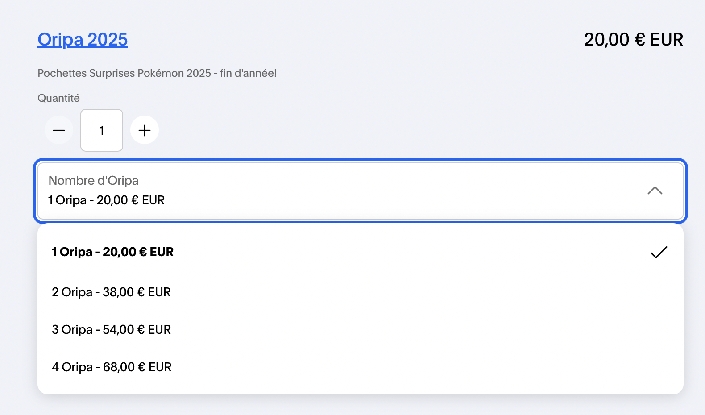Click the 38,00 € EUR price in list
This screenshot has height=415, width=705.
pyautogui.click(x=137, y=292)
